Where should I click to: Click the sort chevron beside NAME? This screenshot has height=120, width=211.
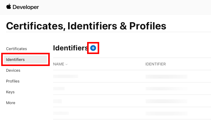[x=67, y=64]
